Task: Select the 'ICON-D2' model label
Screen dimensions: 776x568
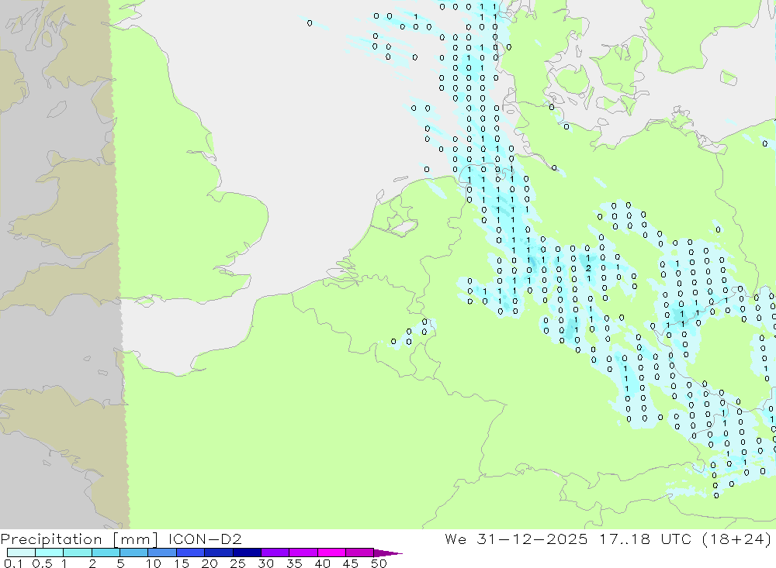Action: pyautogui.click(x=205, y=539)
